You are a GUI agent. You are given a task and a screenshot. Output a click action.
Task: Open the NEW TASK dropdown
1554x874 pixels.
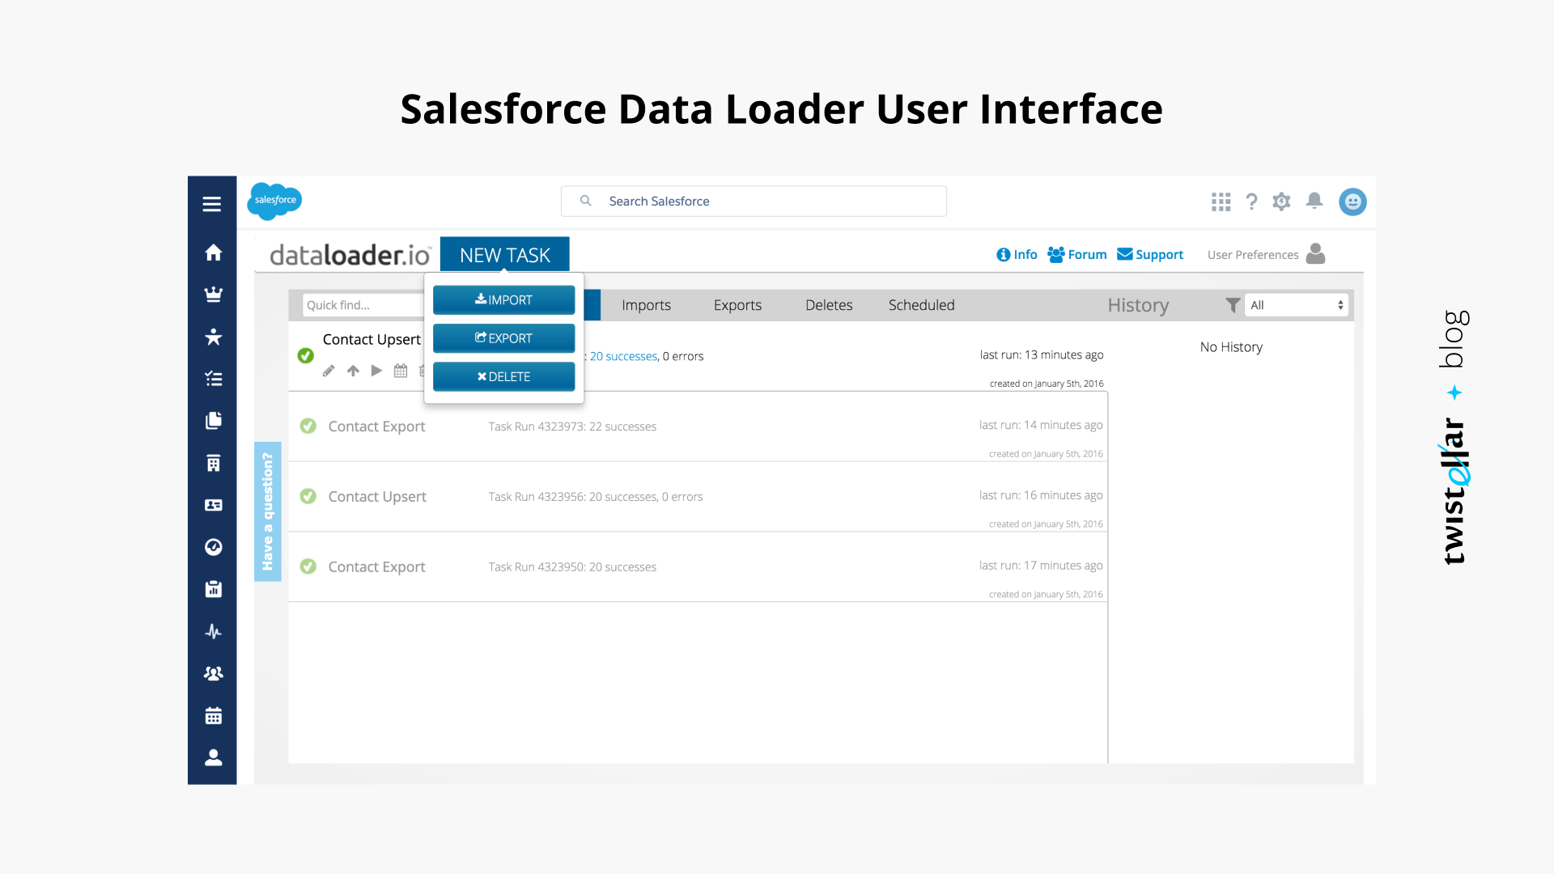click(x=504, y=254)
